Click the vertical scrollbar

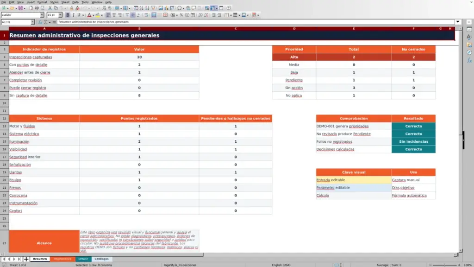(461, 139)
